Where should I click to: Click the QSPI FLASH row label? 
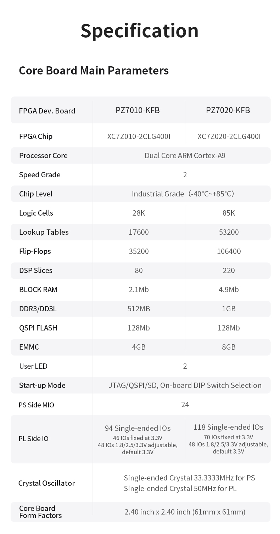click(x=38, y=328)
